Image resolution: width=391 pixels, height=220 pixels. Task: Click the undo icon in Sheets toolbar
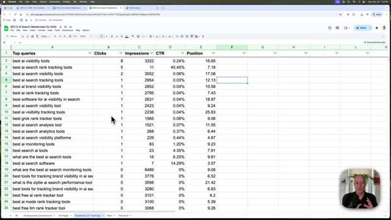[x=23, y=37]
